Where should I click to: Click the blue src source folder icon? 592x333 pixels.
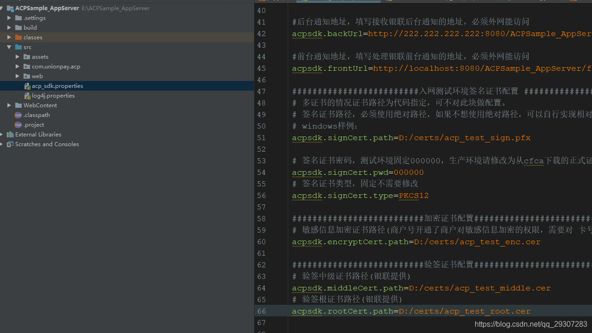point(18,47)
